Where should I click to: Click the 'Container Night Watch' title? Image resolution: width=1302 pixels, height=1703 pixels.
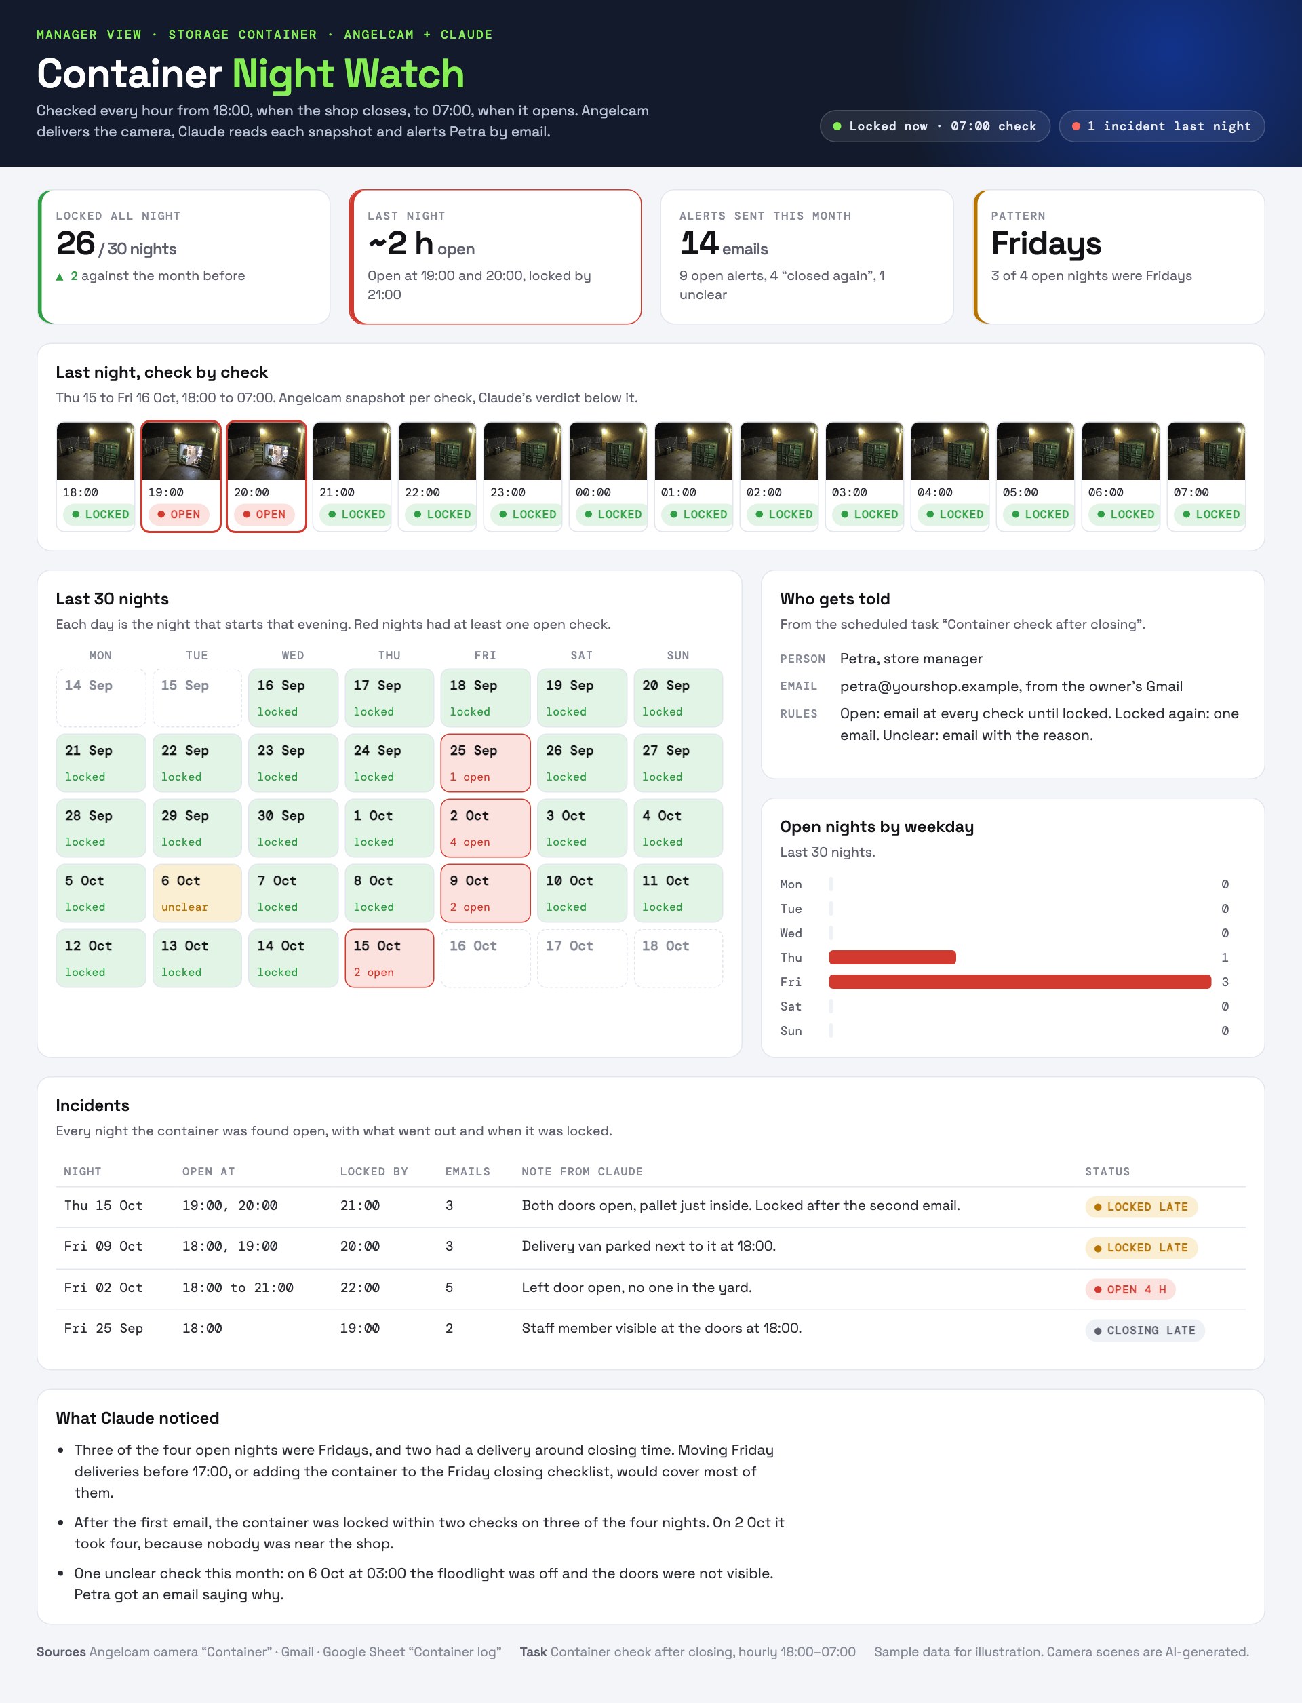click(x=250, y=75)
